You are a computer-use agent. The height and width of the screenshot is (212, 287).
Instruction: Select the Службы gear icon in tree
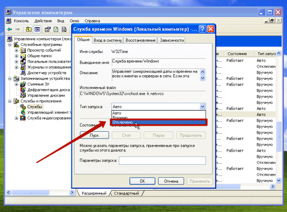click(x=23, y=107)
